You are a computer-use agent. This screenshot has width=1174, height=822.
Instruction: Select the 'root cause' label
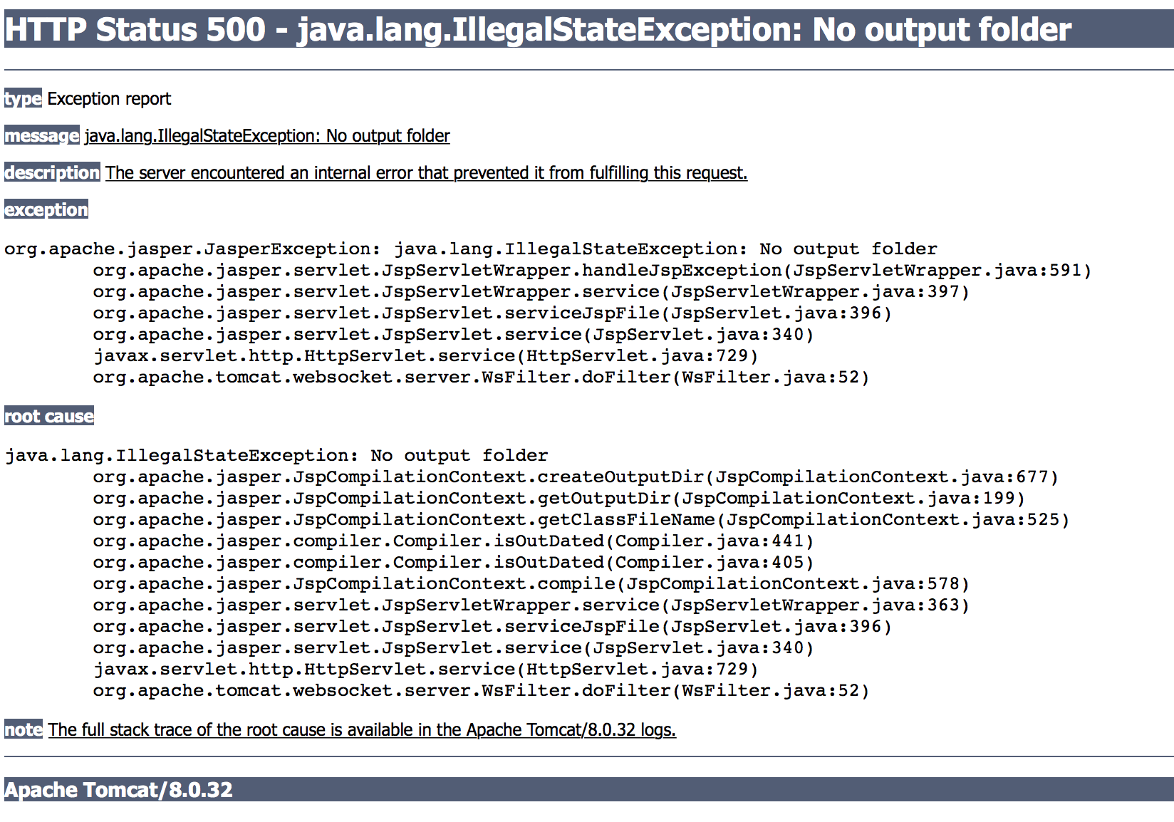(49, 416)
